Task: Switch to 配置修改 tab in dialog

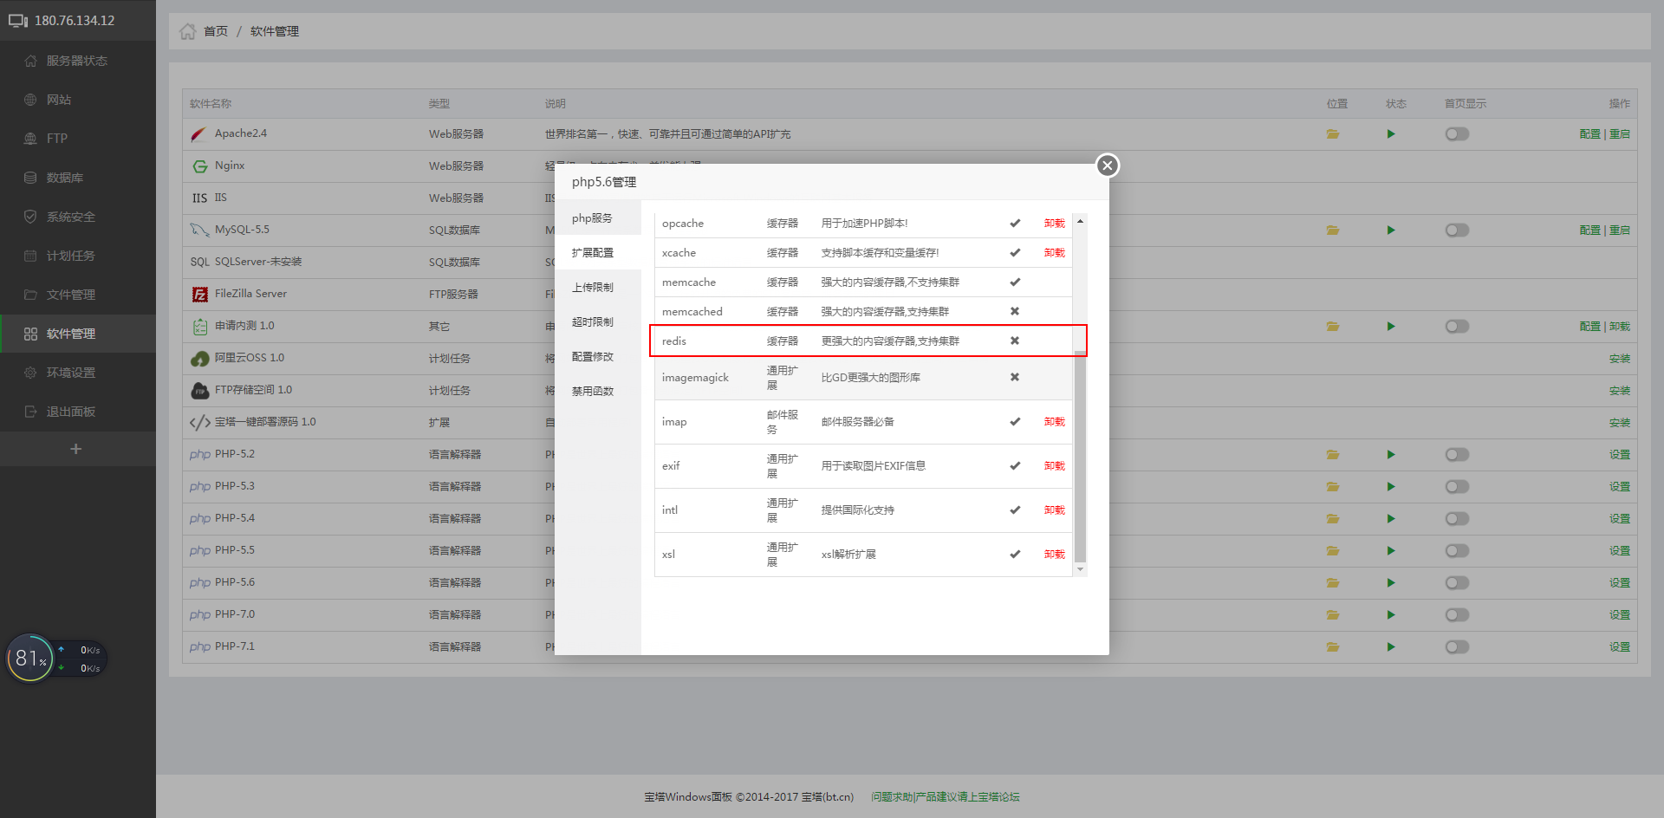Action: (x=598, y=357)
